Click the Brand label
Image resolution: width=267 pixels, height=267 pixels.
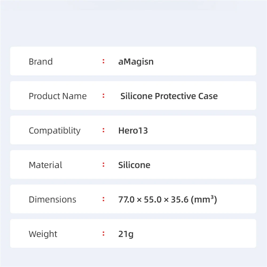tap(41, 61)
